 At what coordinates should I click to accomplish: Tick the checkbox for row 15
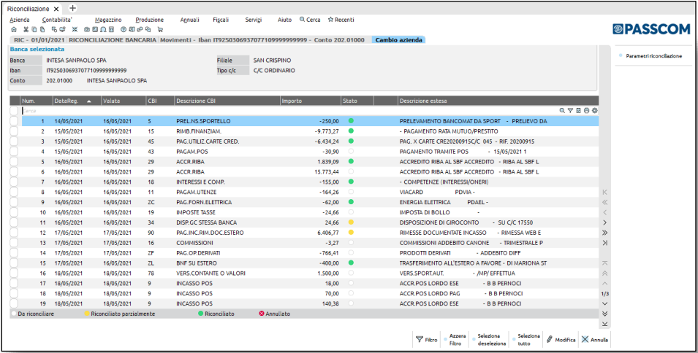14,263
